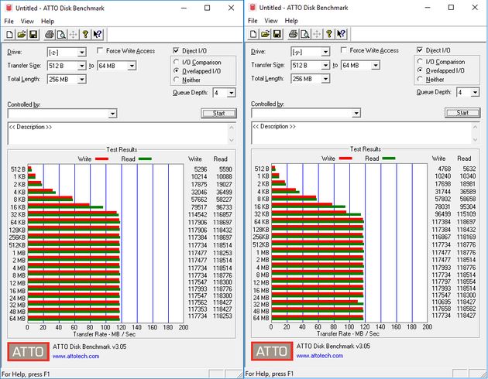Open 512 B transfer size dropdown, right window
The image size is (488, 379).
click(x=325, y=65)
